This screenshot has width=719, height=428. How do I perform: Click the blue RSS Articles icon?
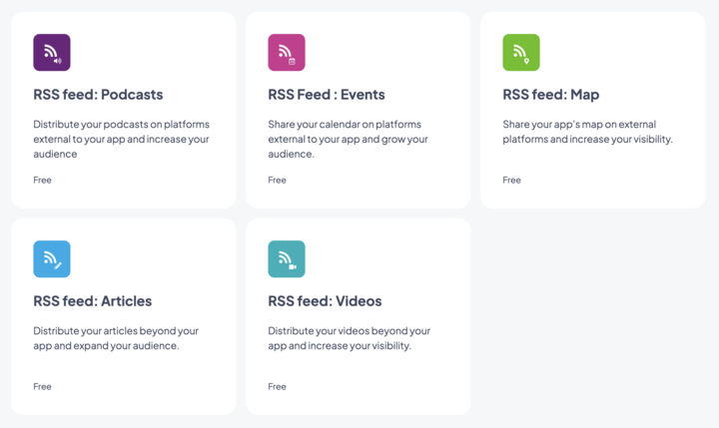(x=52, y=258)
